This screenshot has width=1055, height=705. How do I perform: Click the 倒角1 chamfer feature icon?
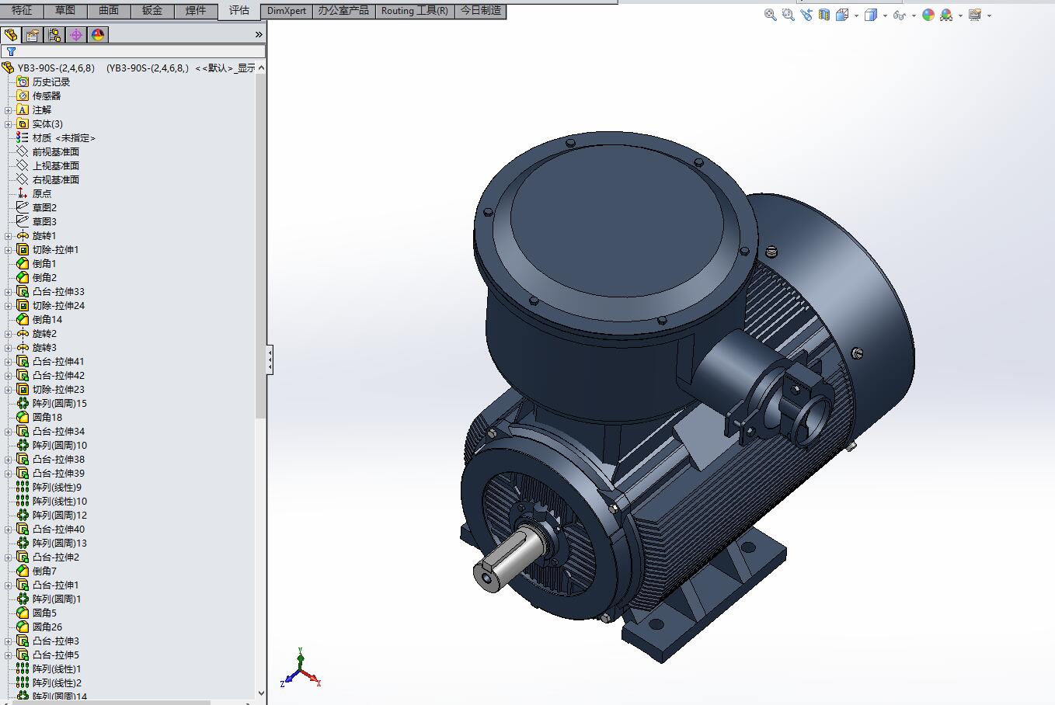[23, 263]
